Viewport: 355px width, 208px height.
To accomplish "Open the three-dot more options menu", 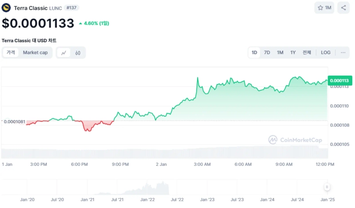I will tap(343, 52).
